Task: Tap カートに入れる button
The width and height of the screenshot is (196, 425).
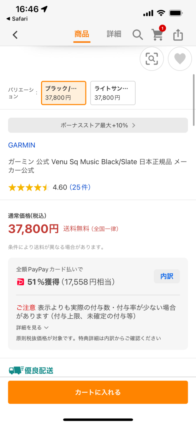Action: coord(98,392)
